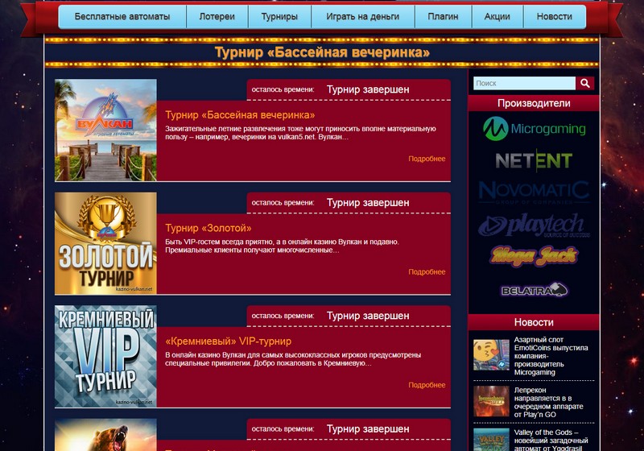Click the search magnifier button
This screenshot has width=644, height=451.
pyautogui.click(x=585, y=84)
